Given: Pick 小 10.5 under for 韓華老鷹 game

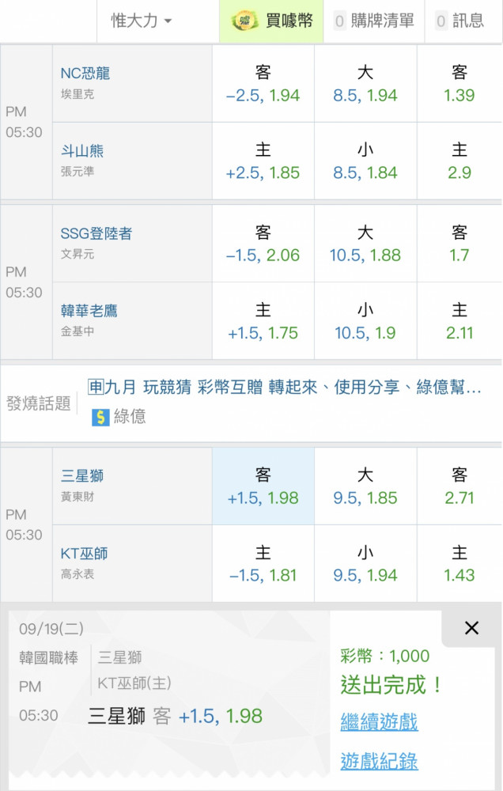Looking at the screenshot, I should tap(365, 321).
